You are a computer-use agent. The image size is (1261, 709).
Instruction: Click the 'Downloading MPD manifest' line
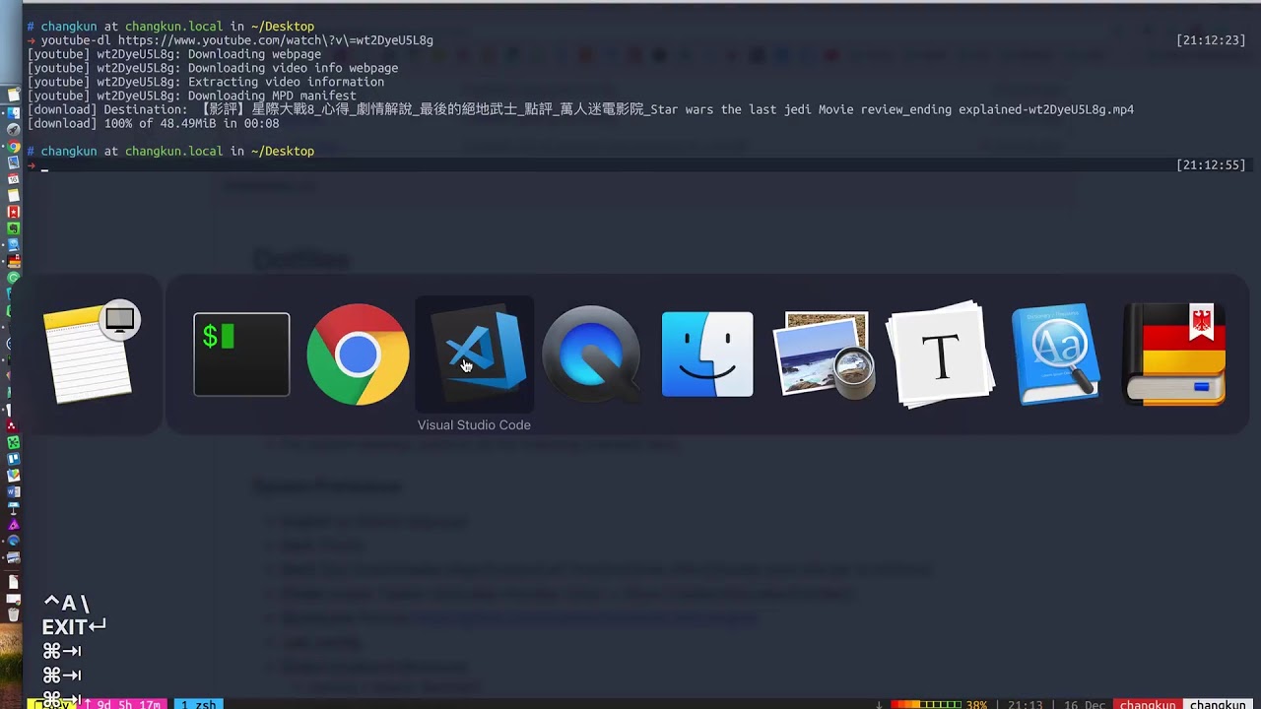tap(191, 96)
